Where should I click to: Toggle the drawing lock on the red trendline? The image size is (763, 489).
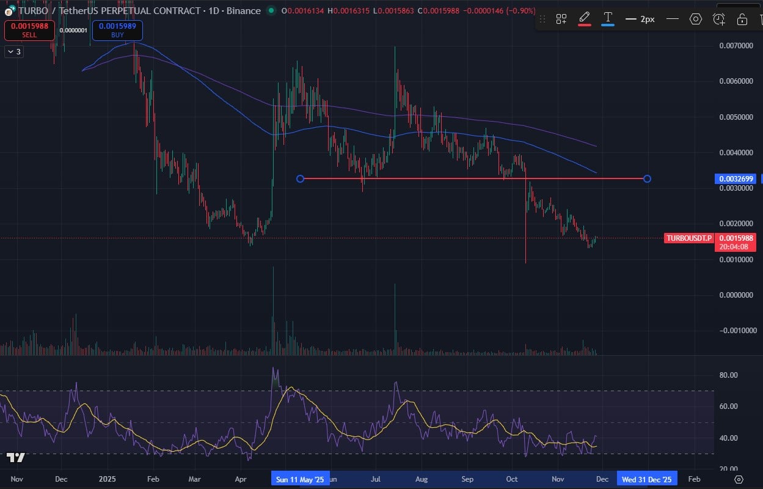(742, 19)
